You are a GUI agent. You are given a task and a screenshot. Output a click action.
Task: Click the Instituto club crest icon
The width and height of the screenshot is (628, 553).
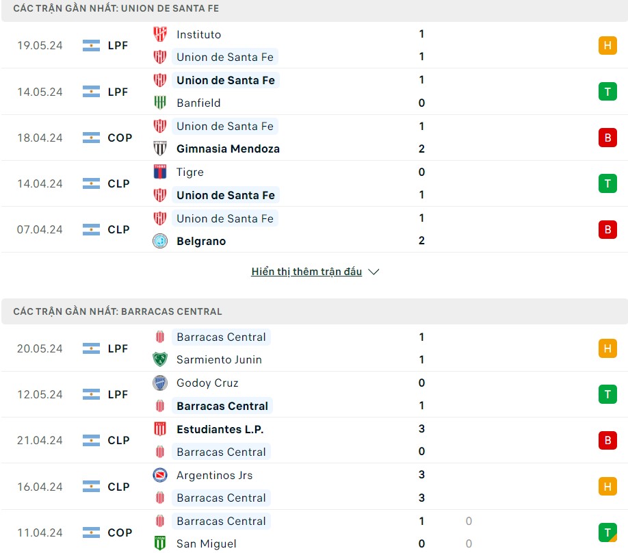point(159,34)
